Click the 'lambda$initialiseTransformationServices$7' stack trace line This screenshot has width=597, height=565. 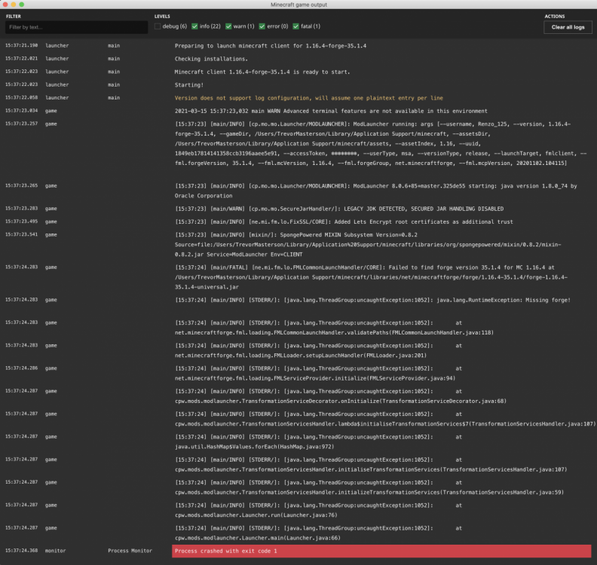385,419
